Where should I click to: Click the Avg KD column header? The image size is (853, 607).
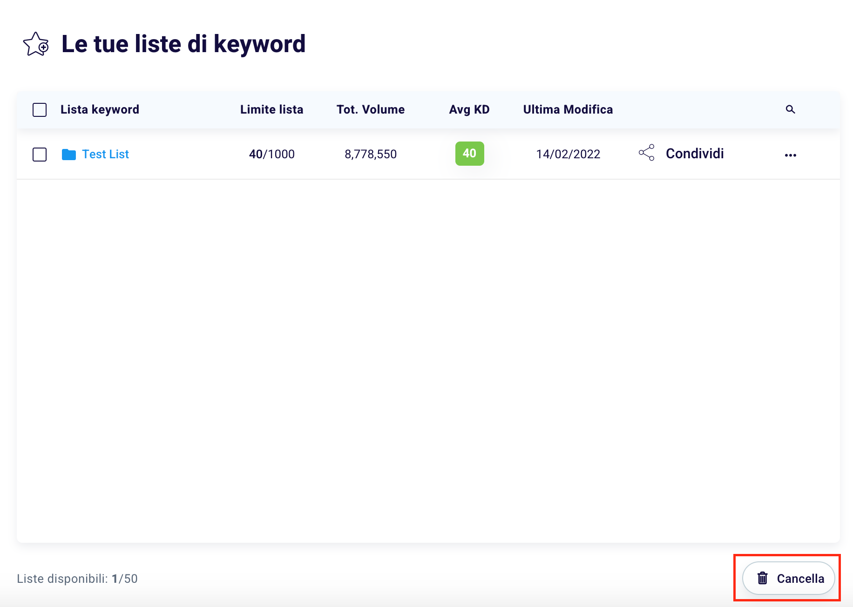tap(469, 109)
